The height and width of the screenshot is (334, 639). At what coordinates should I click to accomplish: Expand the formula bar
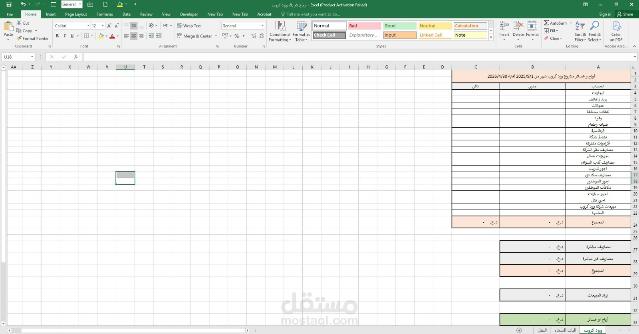pos(635,57)
